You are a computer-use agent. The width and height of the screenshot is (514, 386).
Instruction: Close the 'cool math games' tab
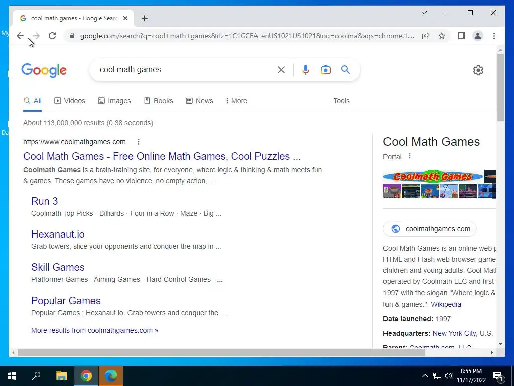pyautogui.click(x=125, y=18)
